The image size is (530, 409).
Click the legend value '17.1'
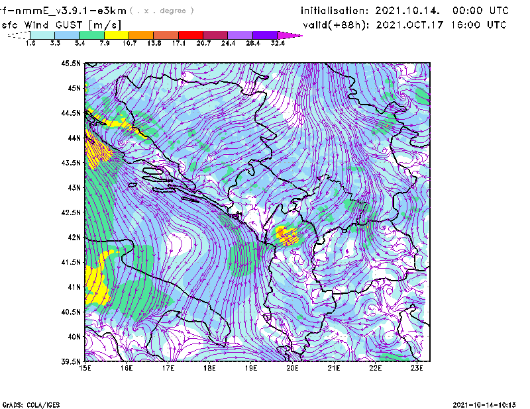coord(179,43)
